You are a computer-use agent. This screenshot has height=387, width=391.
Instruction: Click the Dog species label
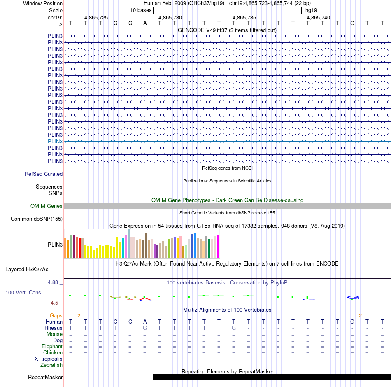point(58,340)
